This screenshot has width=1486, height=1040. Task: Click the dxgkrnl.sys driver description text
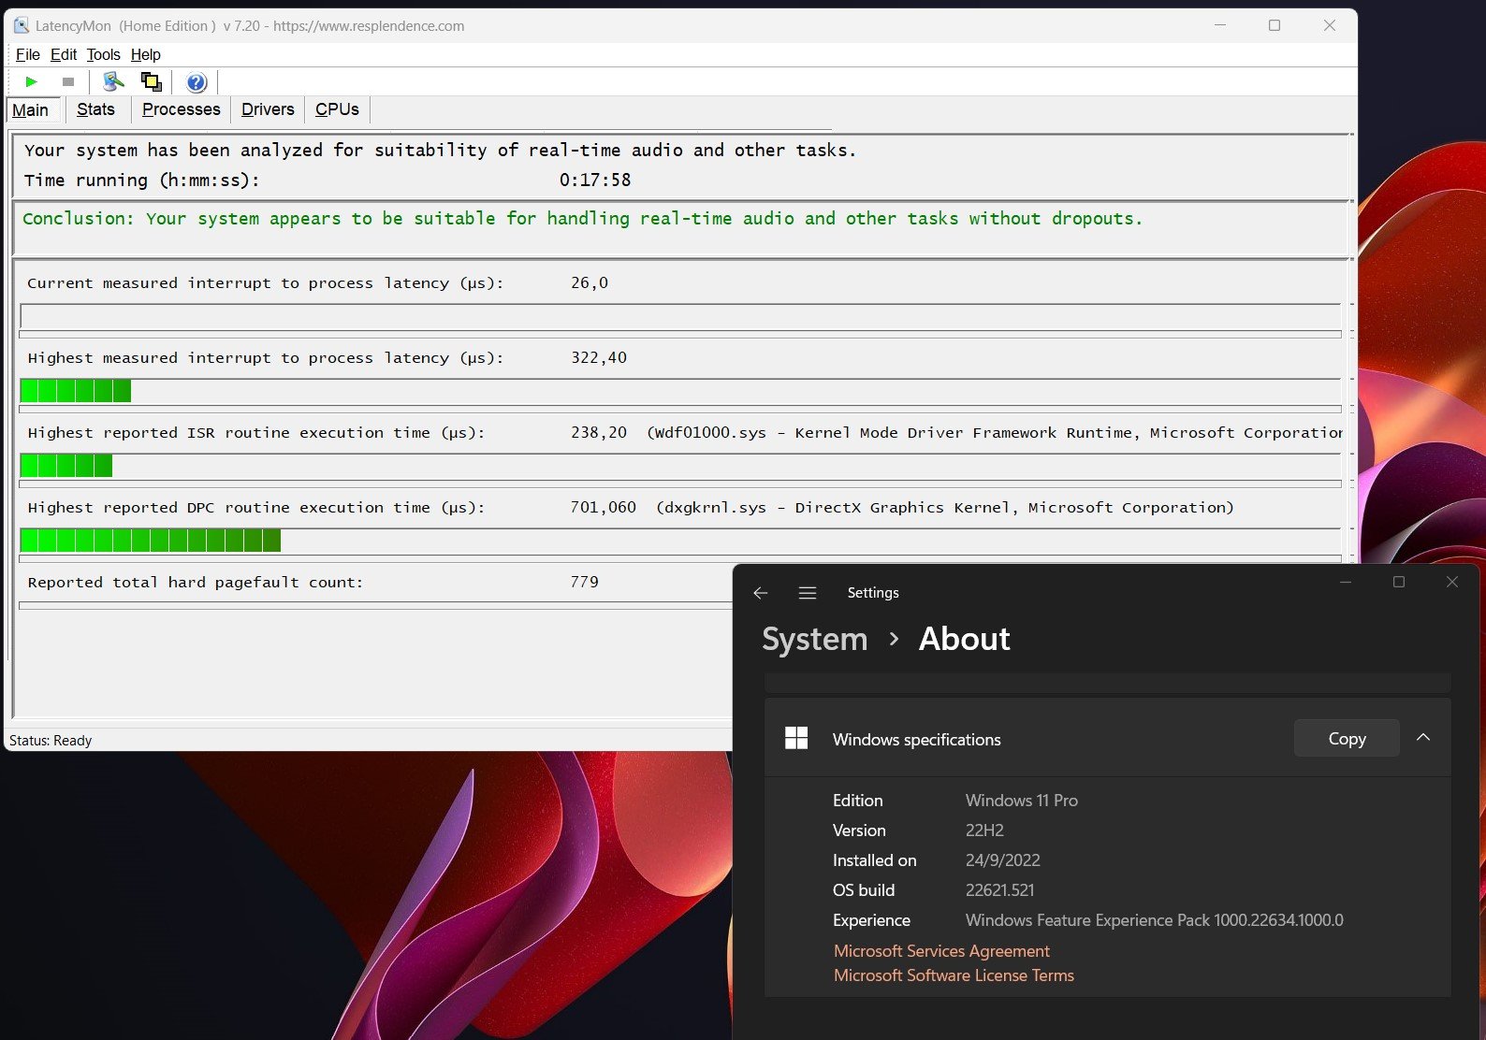[x=945, y=508]
